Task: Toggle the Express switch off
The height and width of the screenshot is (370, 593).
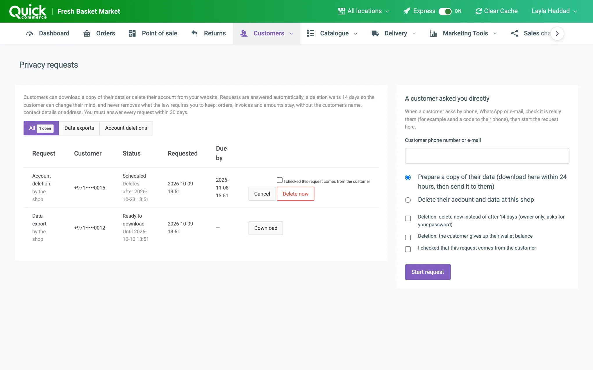Action: click(x=445, y=11)
